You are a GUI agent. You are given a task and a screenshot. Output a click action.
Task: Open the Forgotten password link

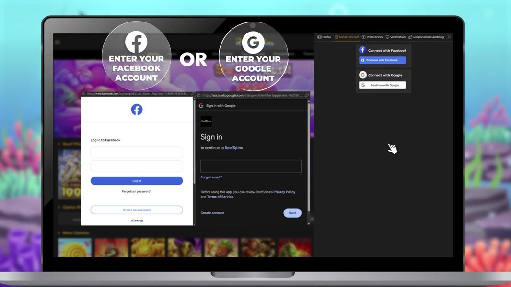pyautogui.click(x=137, y=191)
